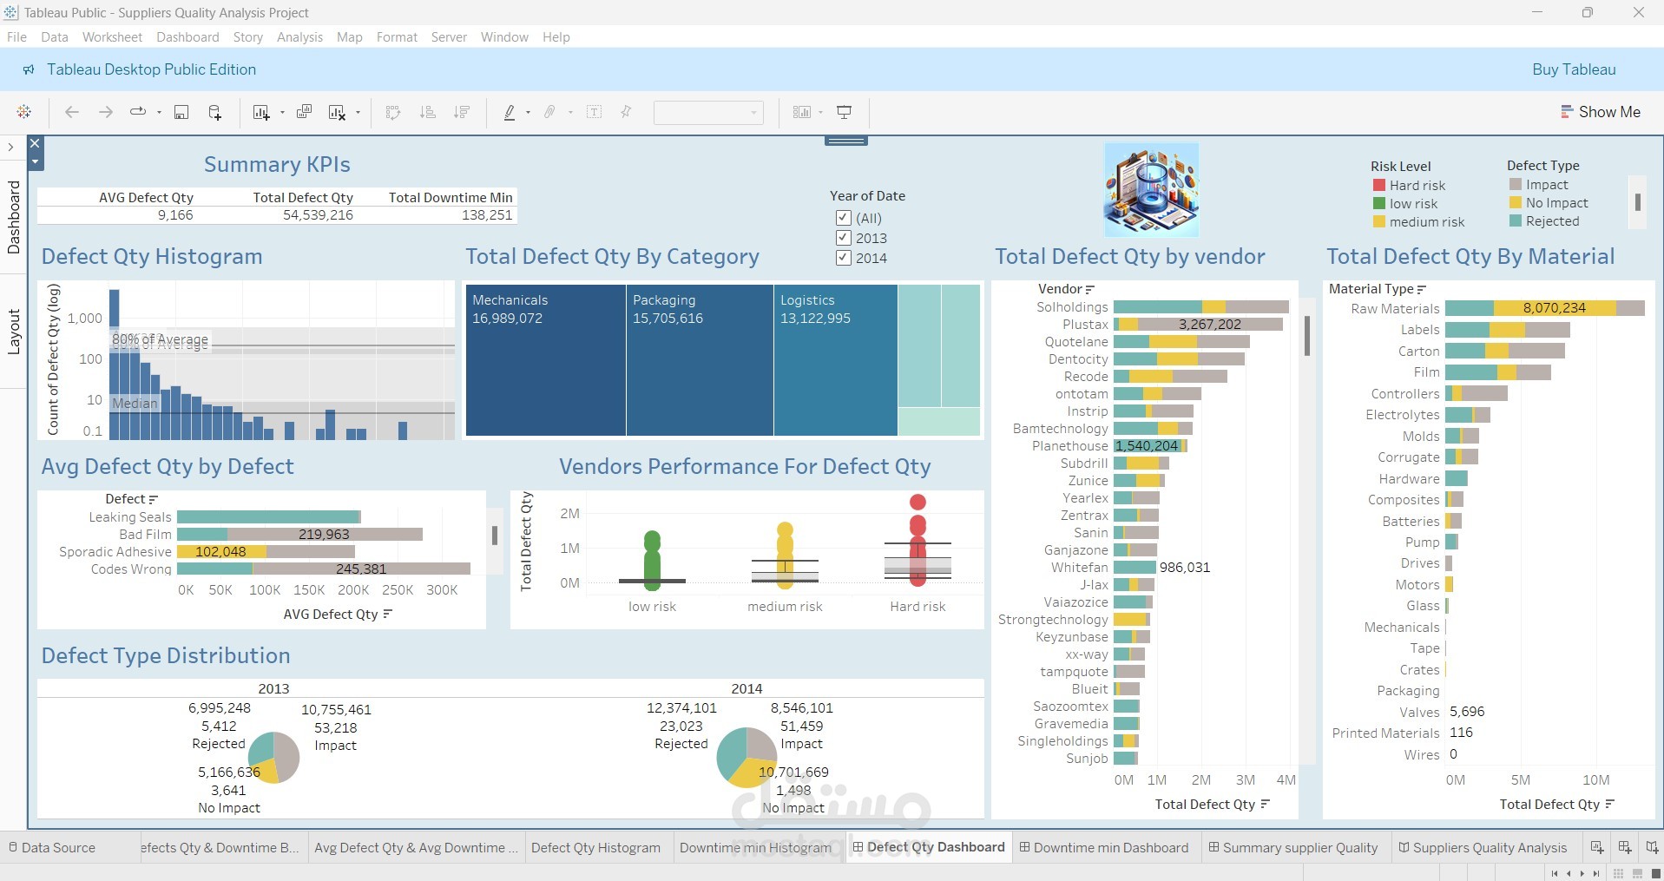Click the Undo arrow in the toolbar
The width and height of the screenshot is (1664, 881).
(71, 112)
